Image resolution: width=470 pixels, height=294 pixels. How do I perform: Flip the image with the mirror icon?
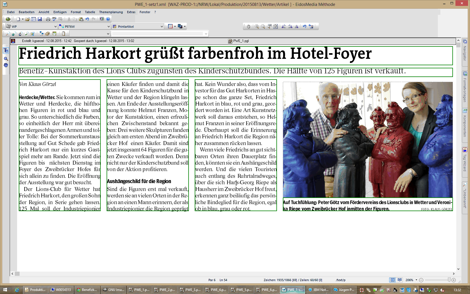coord(297,26)
